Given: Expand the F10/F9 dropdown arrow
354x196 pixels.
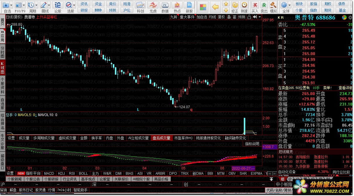Looking at the screenshot, I should [x=24, y=5].
